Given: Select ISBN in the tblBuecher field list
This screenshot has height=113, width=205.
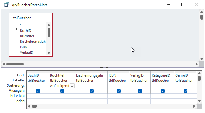Looking at the screenshot, I should point(24,47).
